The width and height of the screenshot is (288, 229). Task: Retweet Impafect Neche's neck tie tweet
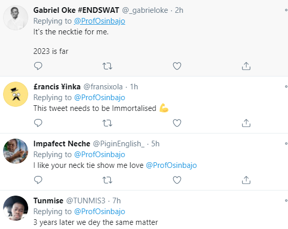[107, 180]
